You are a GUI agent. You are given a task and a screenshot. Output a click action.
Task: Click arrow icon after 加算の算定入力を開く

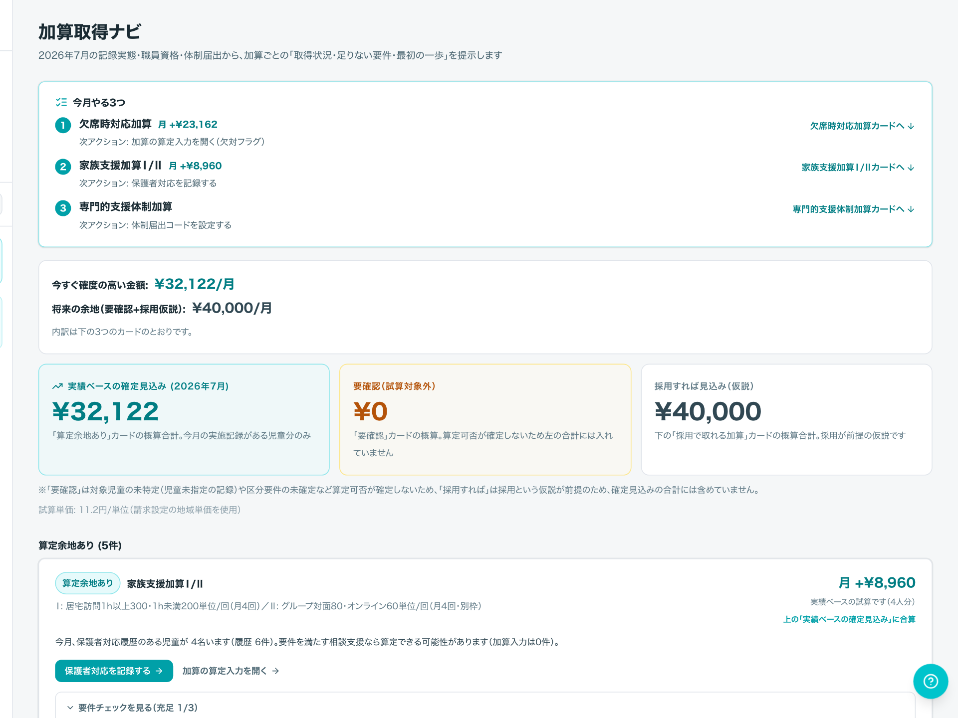point(275,671)
